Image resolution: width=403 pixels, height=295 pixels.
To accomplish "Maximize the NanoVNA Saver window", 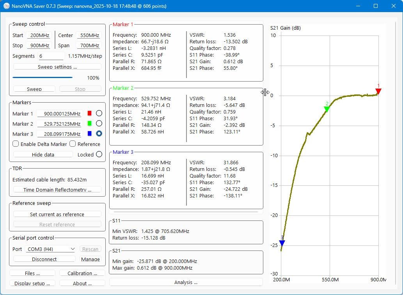I will point(376,5).
